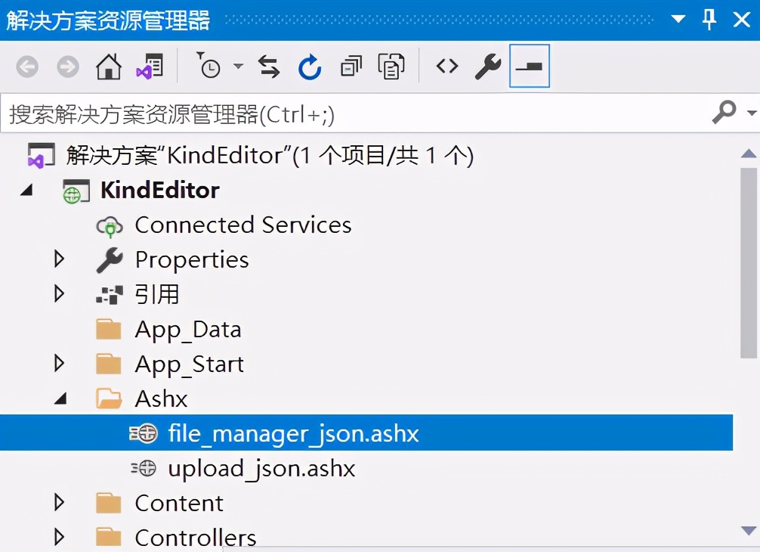Screen dimensions: 760x552
Task: Expand the Properties node
Action: tap(59, 259)
